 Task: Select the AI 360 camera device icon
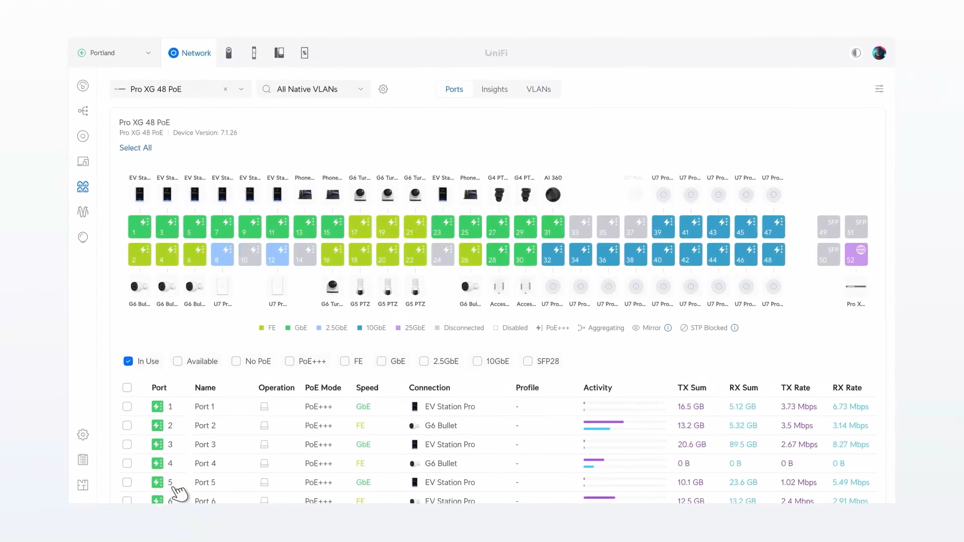click(x=553, y=195)
